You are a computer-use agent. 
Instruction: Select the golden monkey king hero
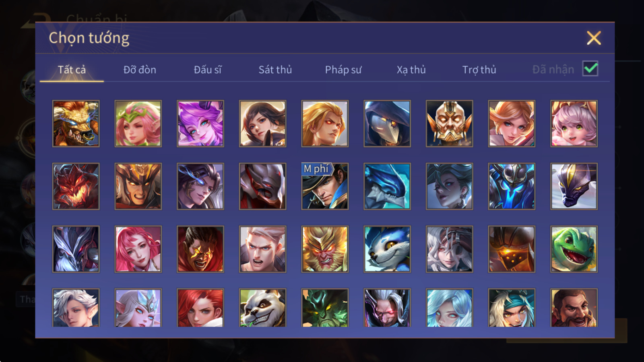point(325,249)
